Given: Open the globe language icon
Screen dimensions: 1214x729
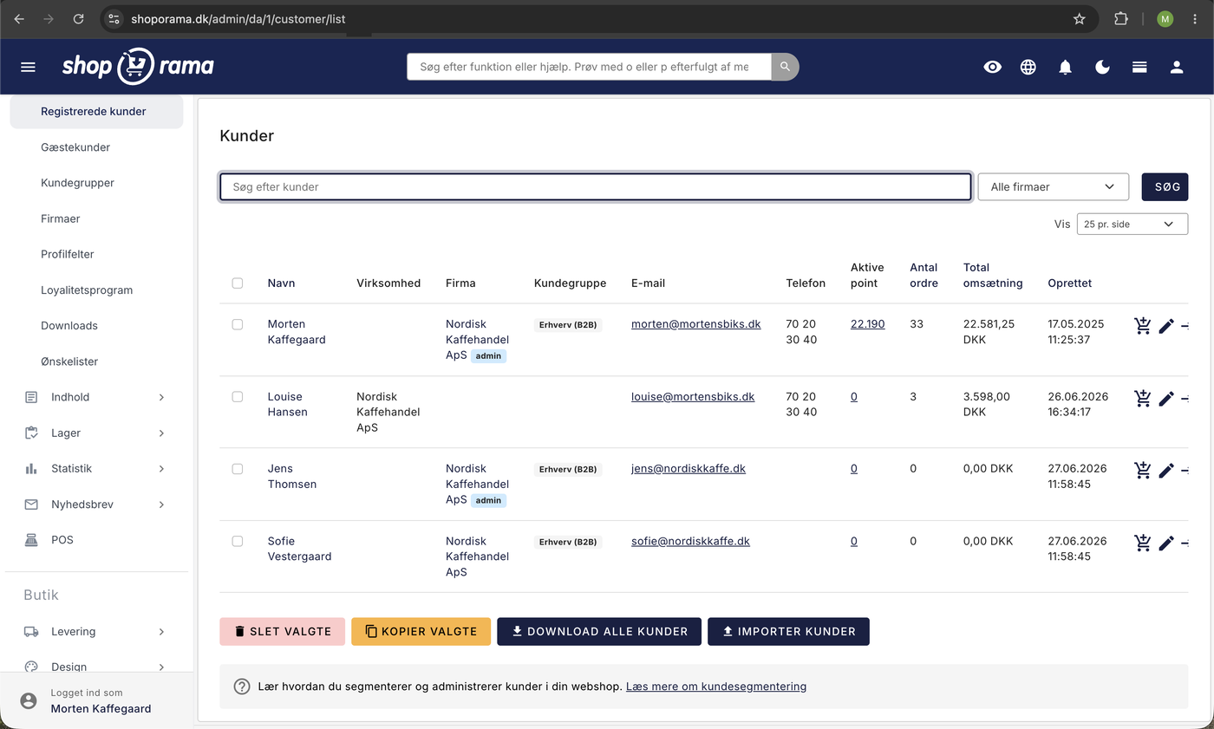Looking at the screenshot, I should tap(1028, 67).
